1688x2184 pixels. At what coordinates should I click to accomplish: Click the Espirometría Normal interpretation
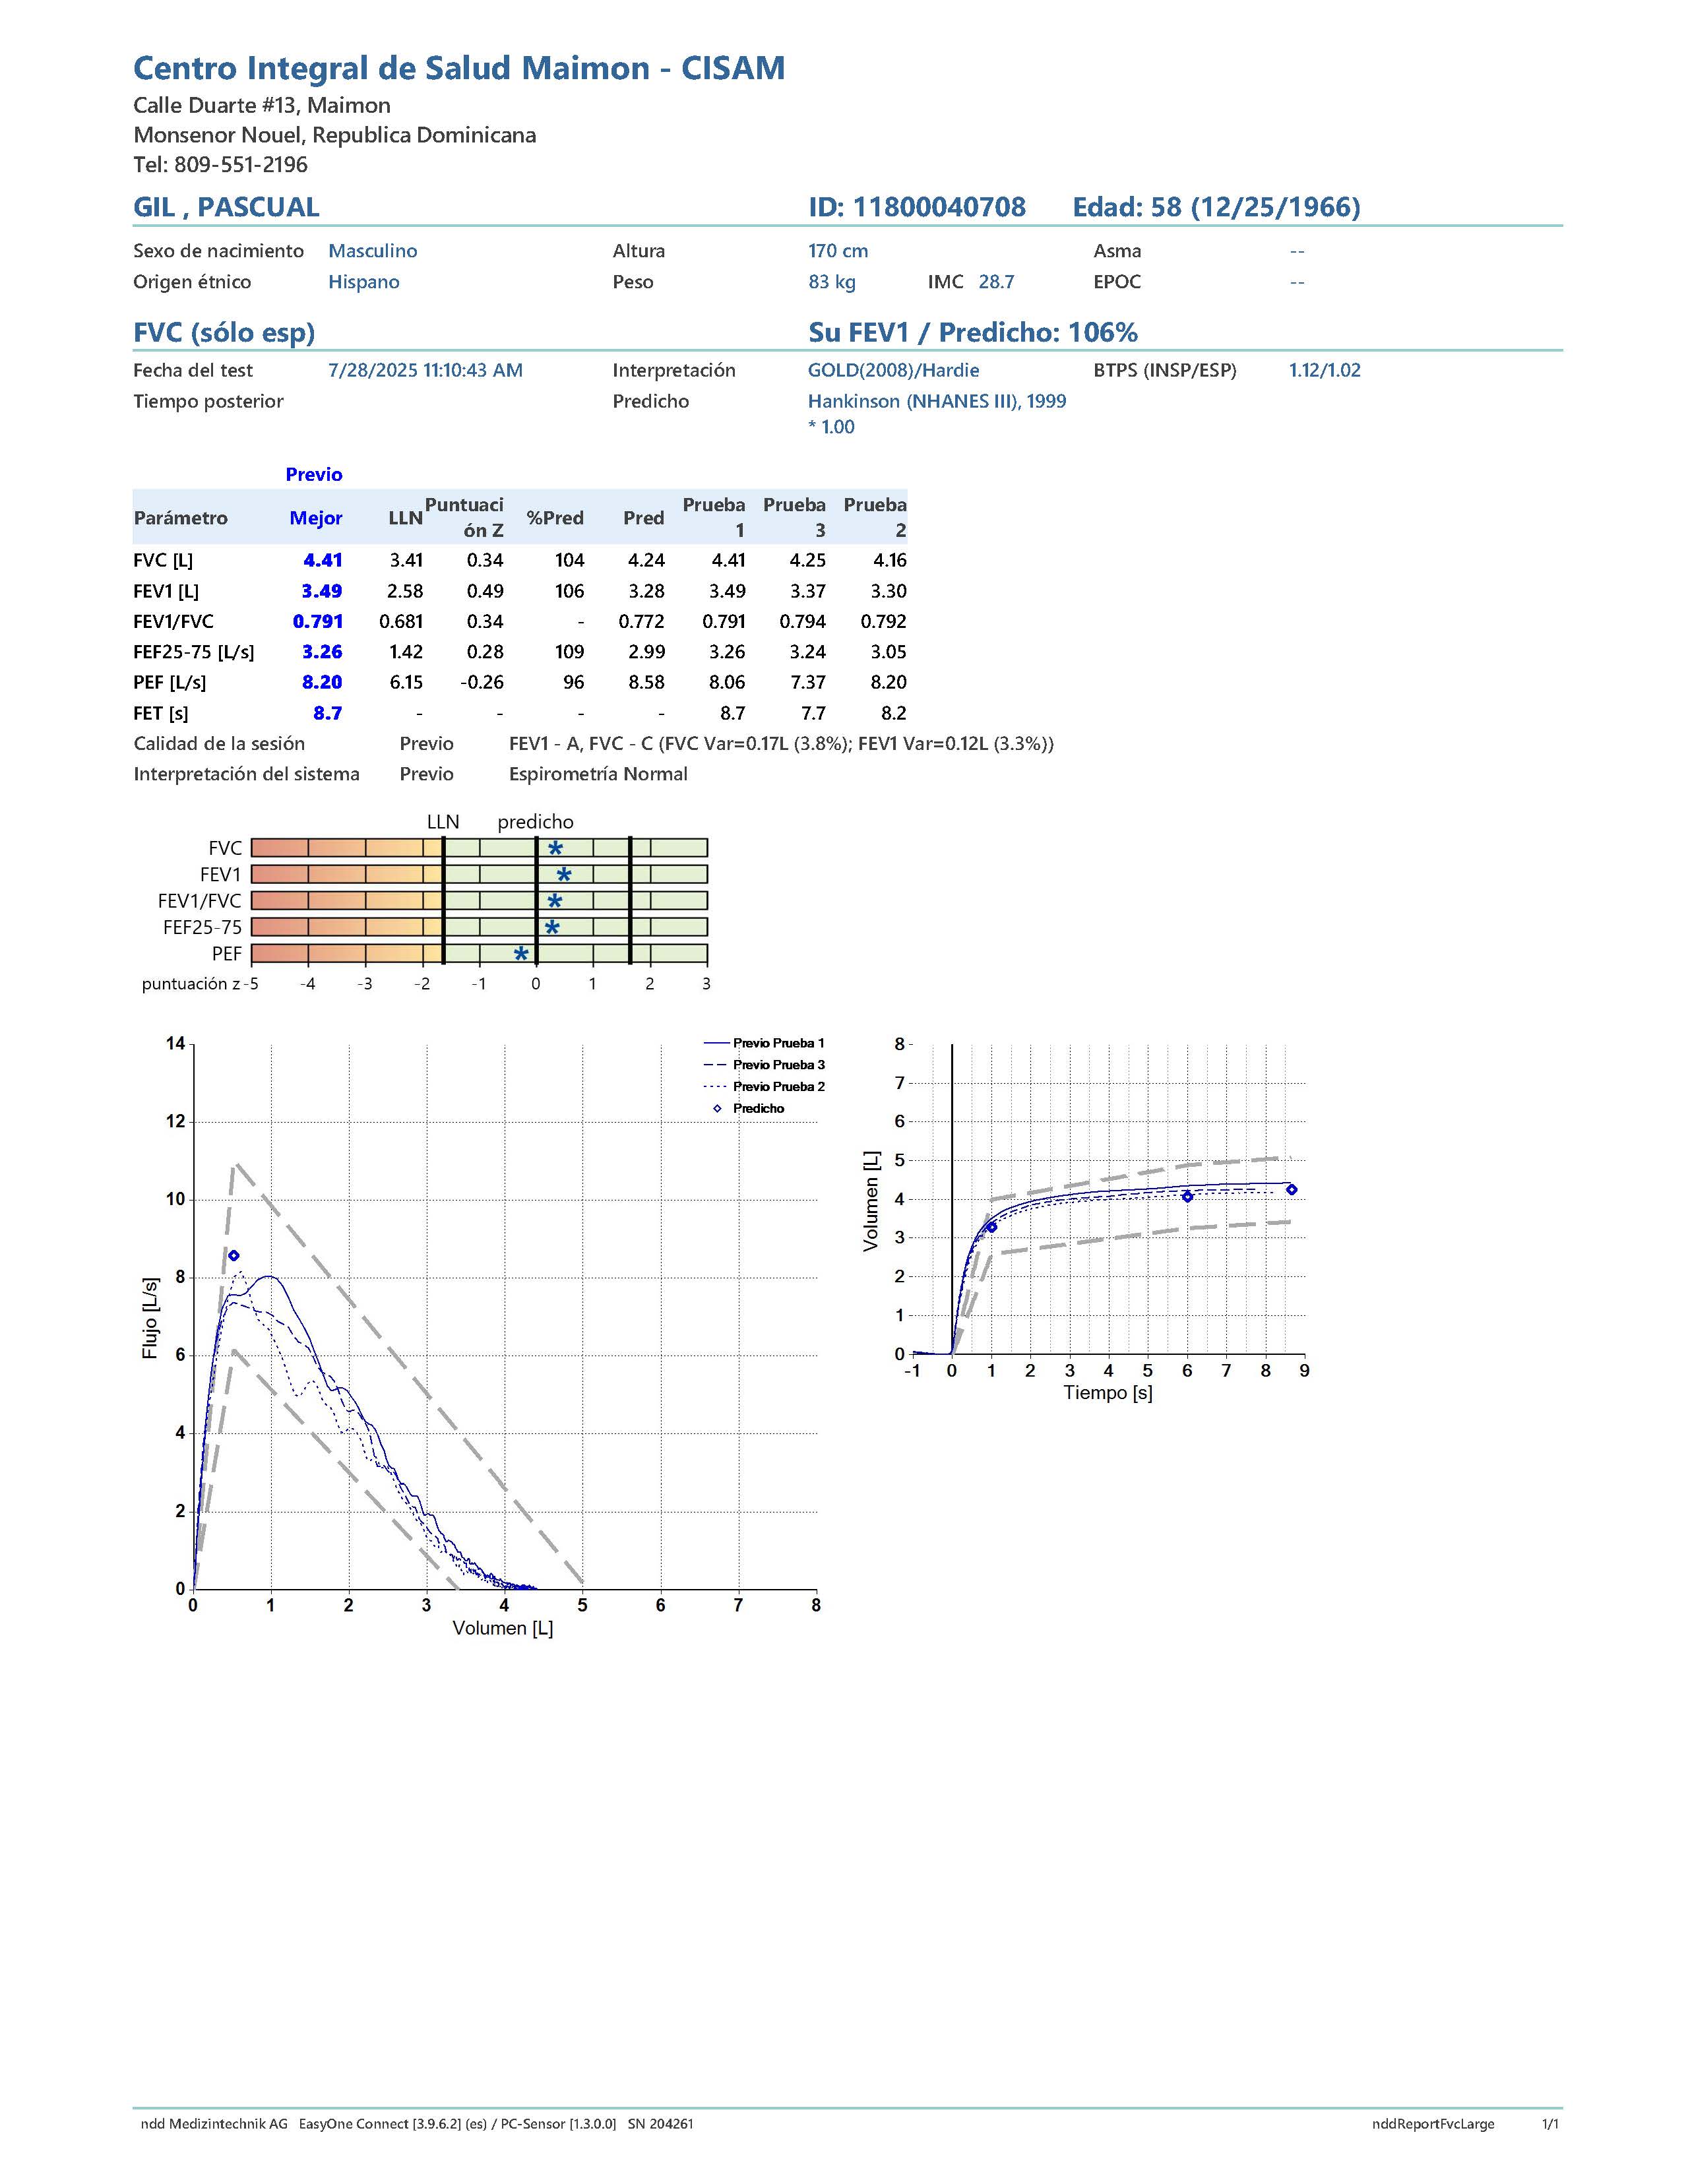click(598, 774)
